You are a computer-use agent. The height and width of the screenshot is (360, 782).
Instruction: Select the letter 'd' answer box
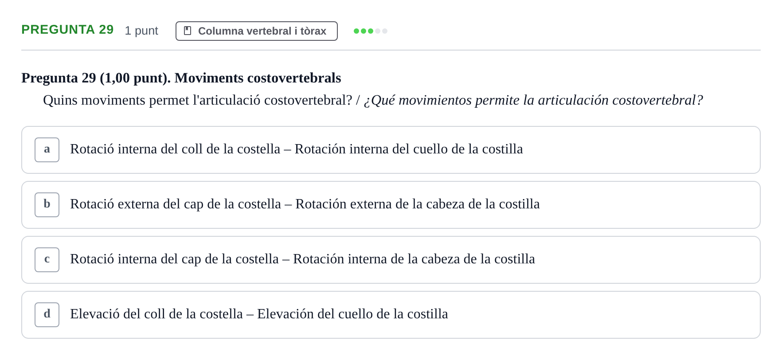pyautogui.click(x=47, y=315)
